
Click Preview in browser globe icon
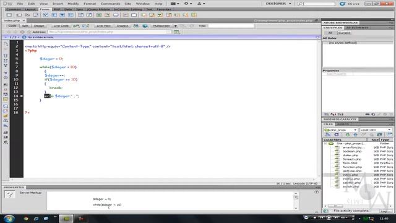145,26
